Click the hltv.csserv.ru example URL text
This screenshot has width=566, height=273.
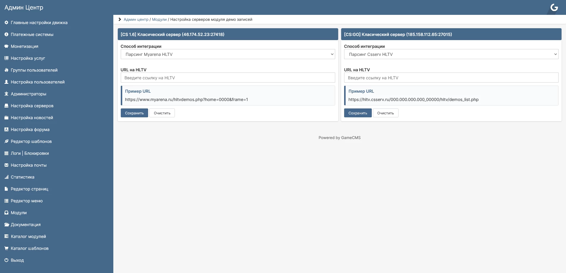[413, 100]
